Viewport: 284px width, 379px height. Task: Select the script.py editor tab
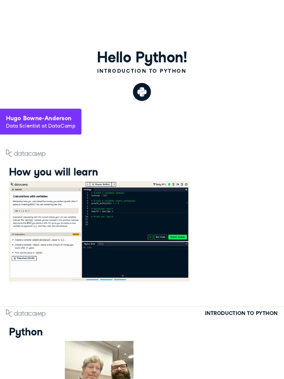click(87, 189)
